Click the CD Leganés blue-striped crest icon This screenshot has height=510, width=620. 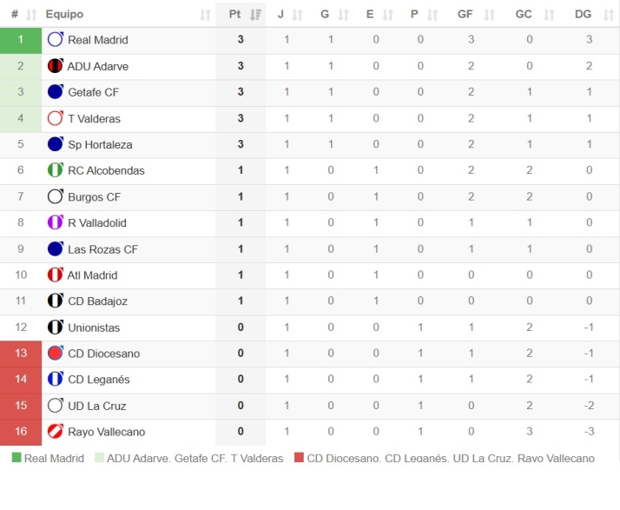pos(55,379)
